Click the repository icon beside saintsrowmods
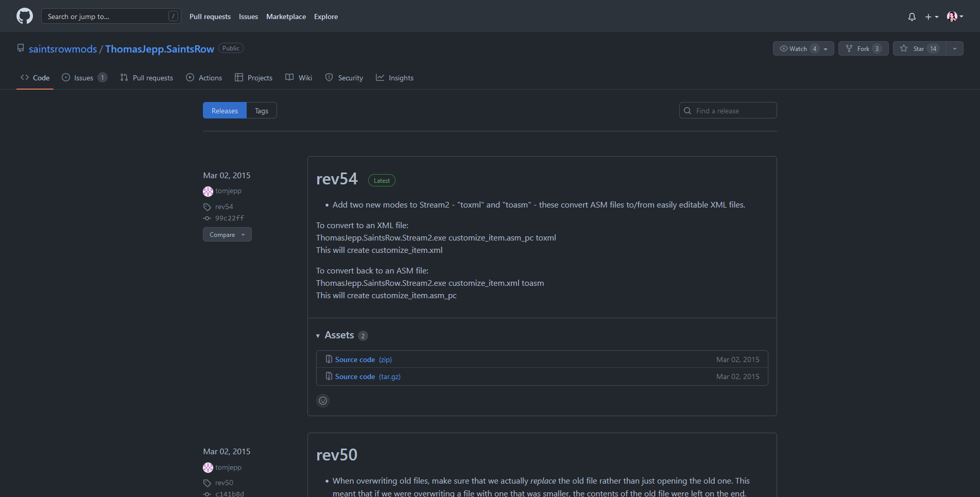Screen dimensions: 980x497 (21, 48)
